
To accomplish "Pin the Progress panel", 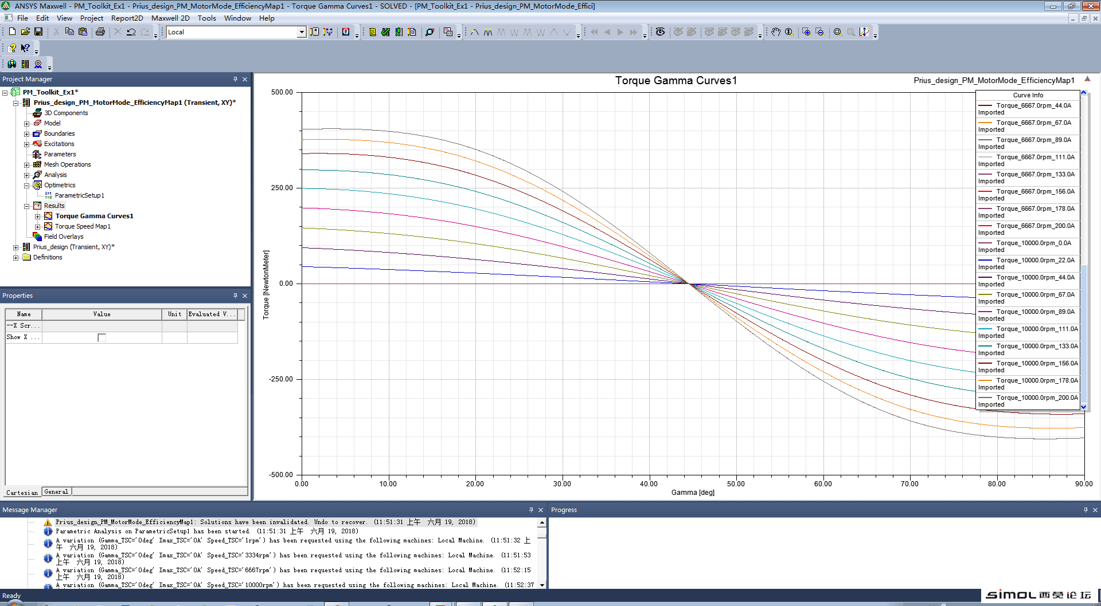I will coord(1086,510).
